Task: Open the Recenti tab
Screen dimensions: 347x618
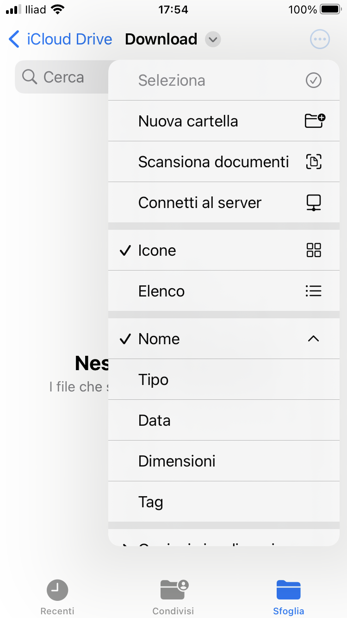Action: (57, 597)
